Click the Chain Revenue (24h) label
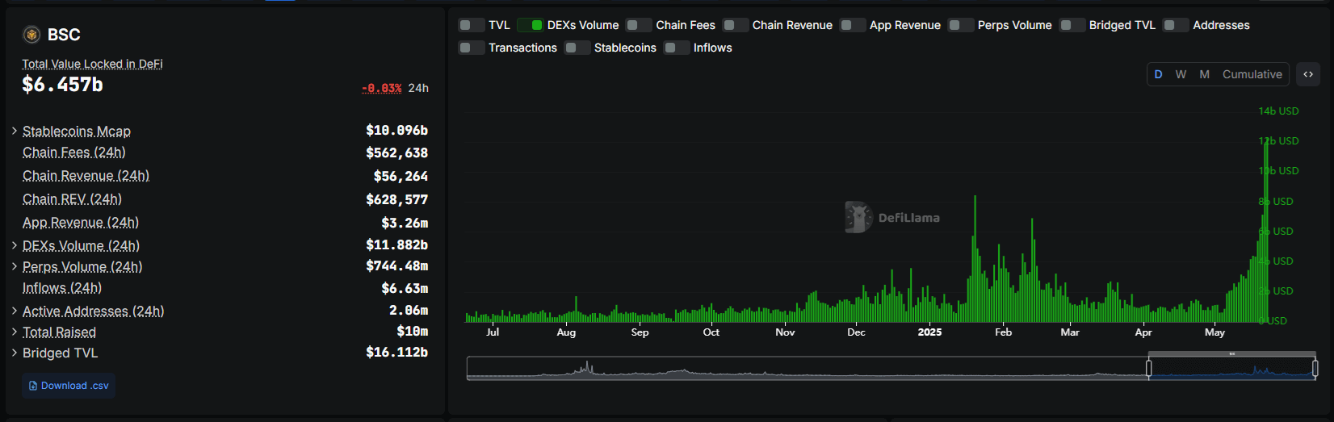1334x422 pixels. click(86, 176)
